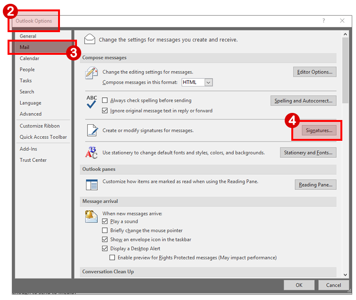Click the Cancel button
This screenshot has height=300, width=356.
[333, 285]
